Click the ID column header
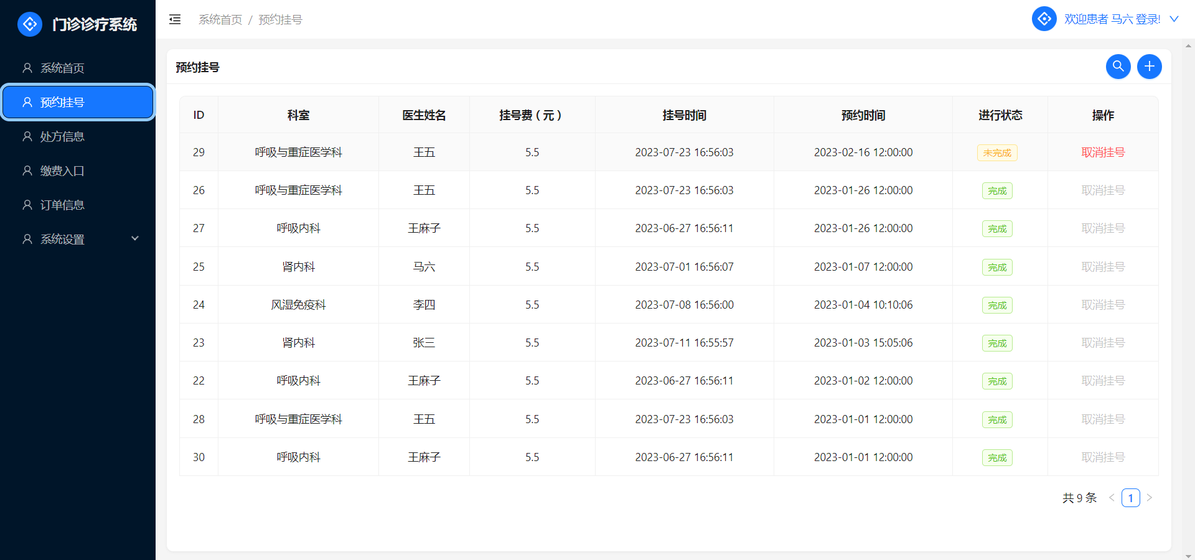This screenshot has width=1195, height=560. 199,115
